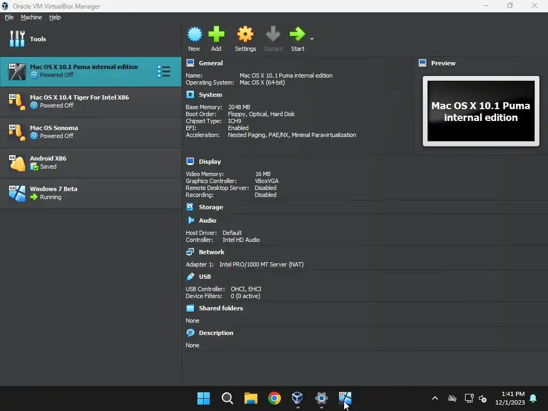
Task: Open the Shared folders section header
Action: (x=221, y=308)
